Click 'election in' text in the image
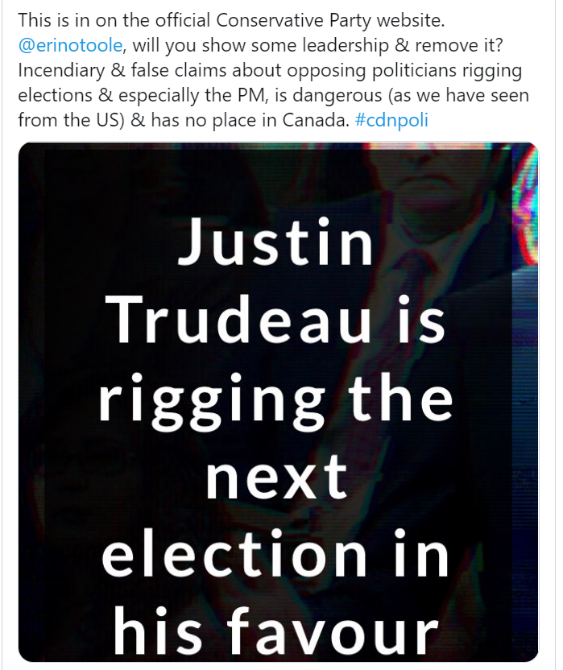The height and width of the screenshot is (670, 563). point(275,552)
